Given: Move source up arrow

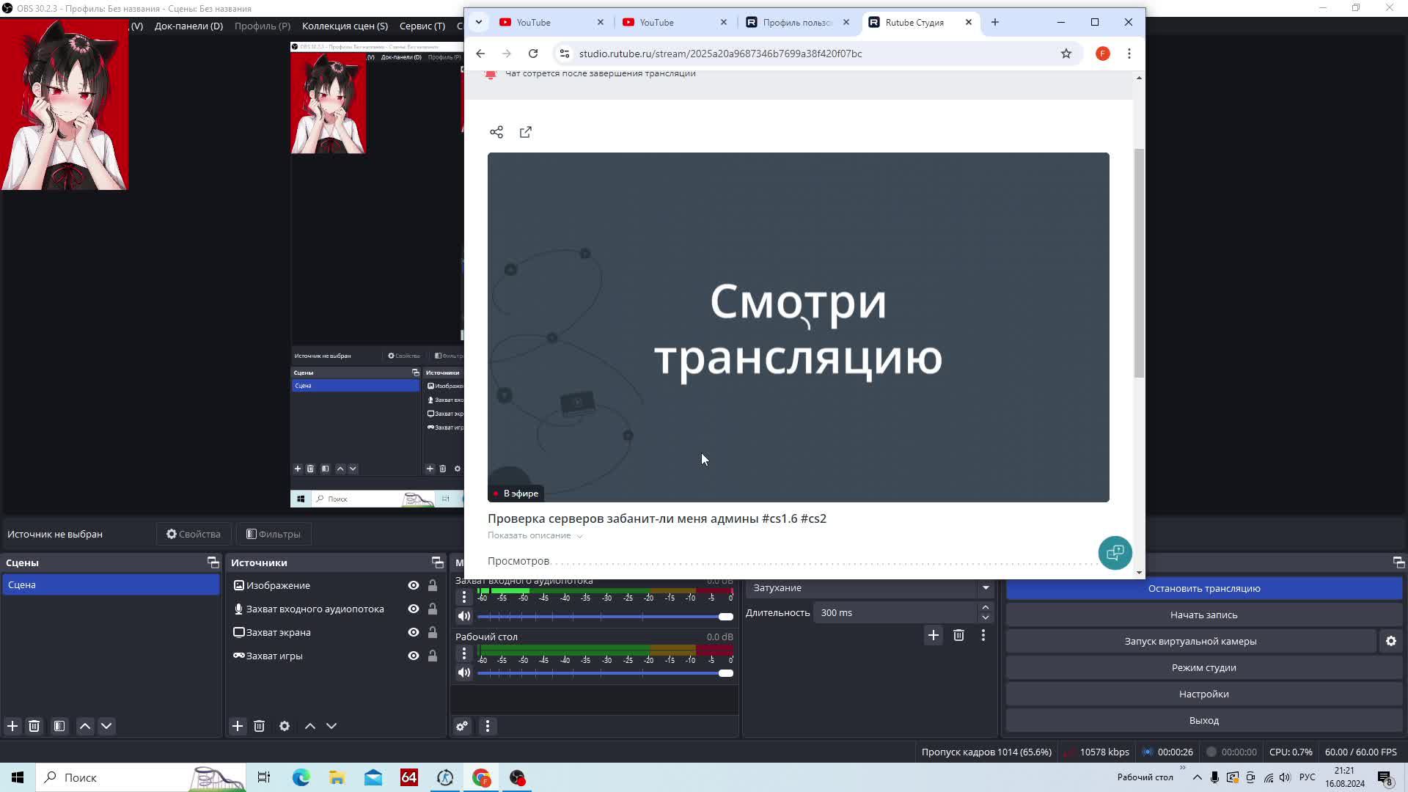Looking at the screenshot, I should coord(310,726).
